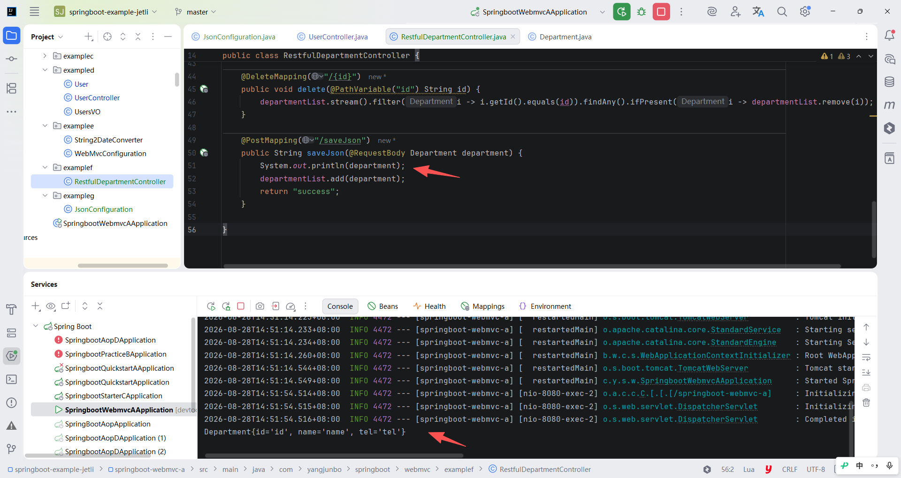
Task: Click the Chinese IME indicator in tray
Action: [x=859, y=465]
